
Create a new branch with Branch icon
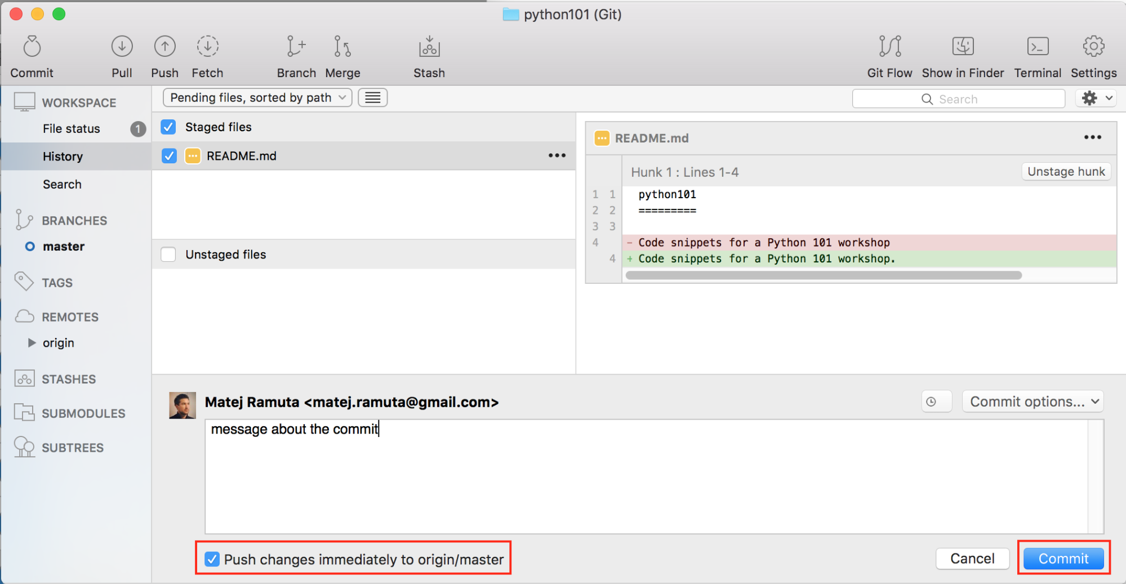pos(296,47)
